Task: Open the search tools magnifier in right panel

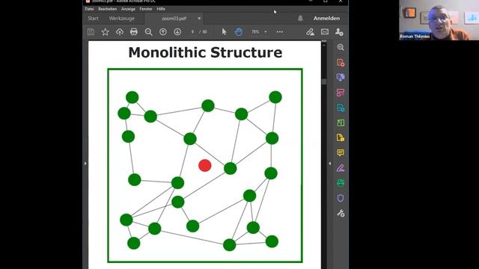Action: 341,47
